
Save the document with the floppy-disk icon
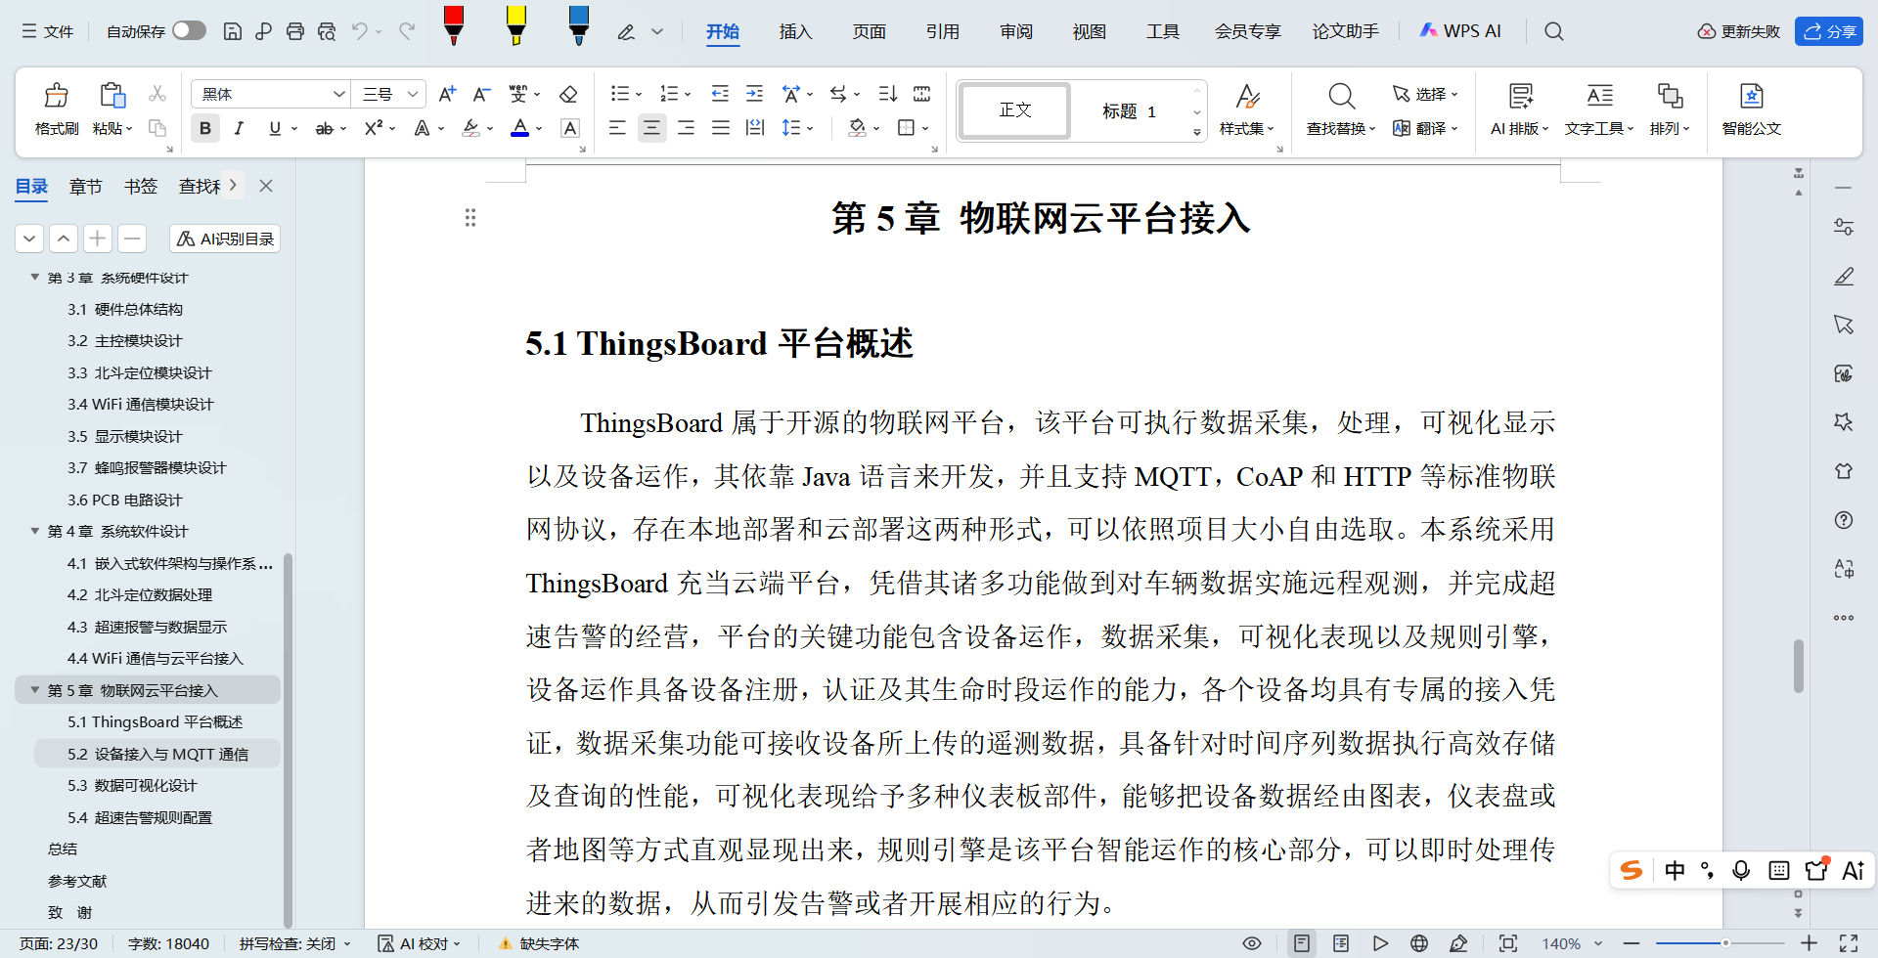click(232, 31)
